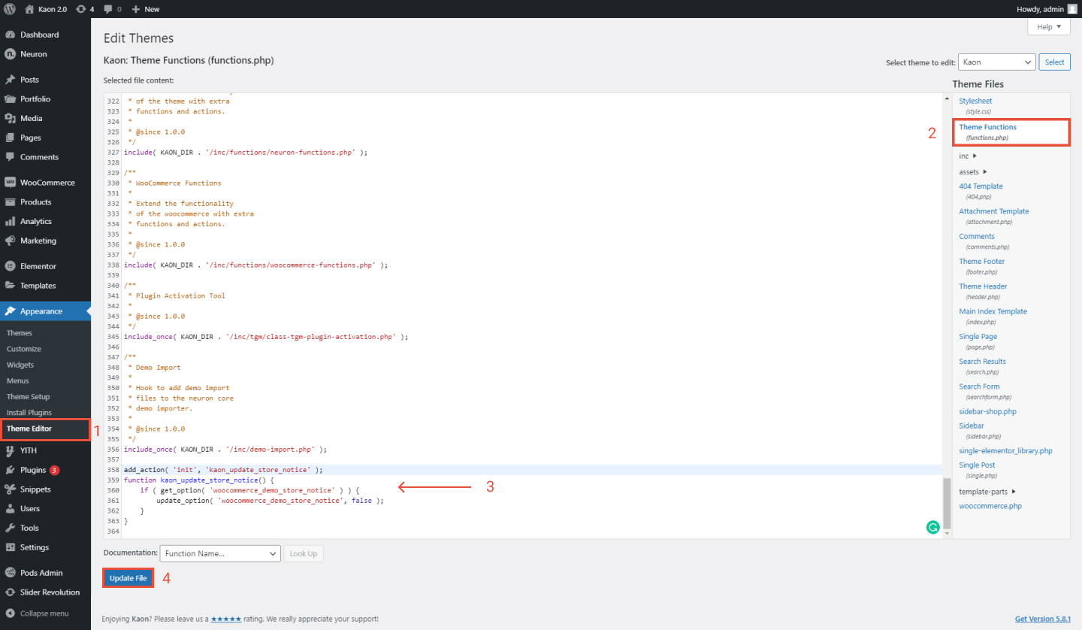Open Customize submenu item

[x=24, y=349]
